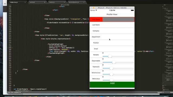Click the Carrier label in the simulator status bar
The width and height of the screenshot is (173, 97).
[x=92, y=10]
